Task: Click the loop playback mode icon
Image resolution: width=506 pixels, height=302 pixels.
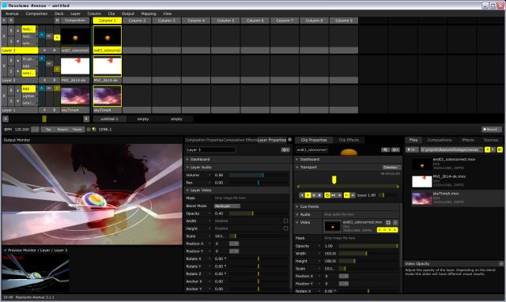Action: pyautogui.click(x=327, y=195)
